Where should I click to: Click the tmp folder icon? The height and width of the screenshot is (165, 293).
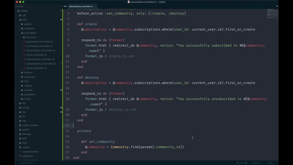tap(20, 143)
